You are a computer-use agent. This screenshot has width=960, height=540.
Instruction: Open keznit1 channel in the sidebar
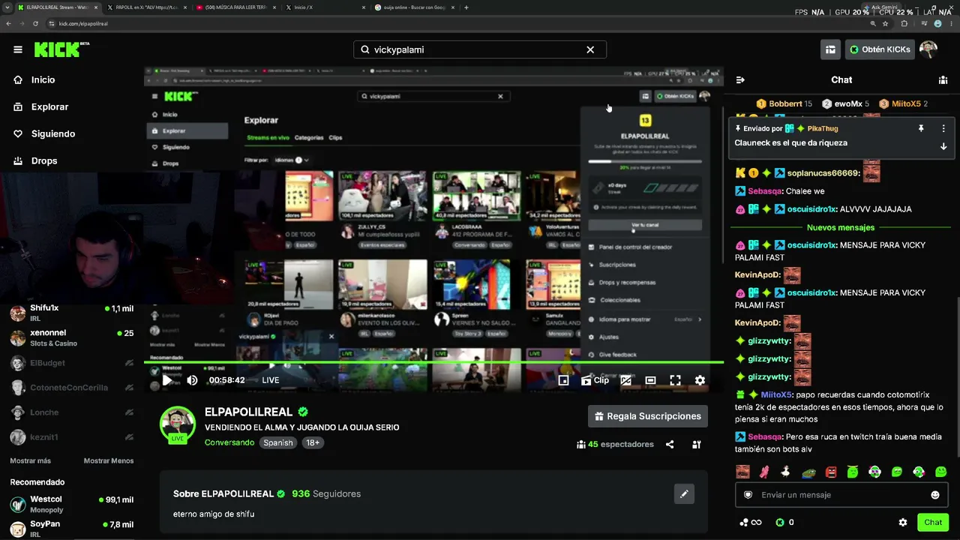point(72,437)
